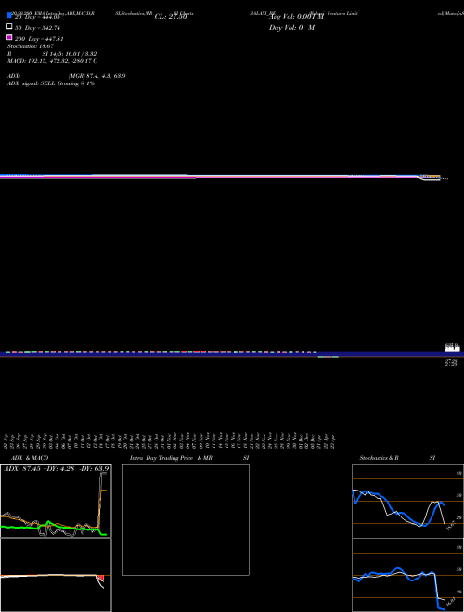The image size is (464, 612).
Task: Open the lower RSI chart panel
Action: pyautogui.click(x=407, y=575)
